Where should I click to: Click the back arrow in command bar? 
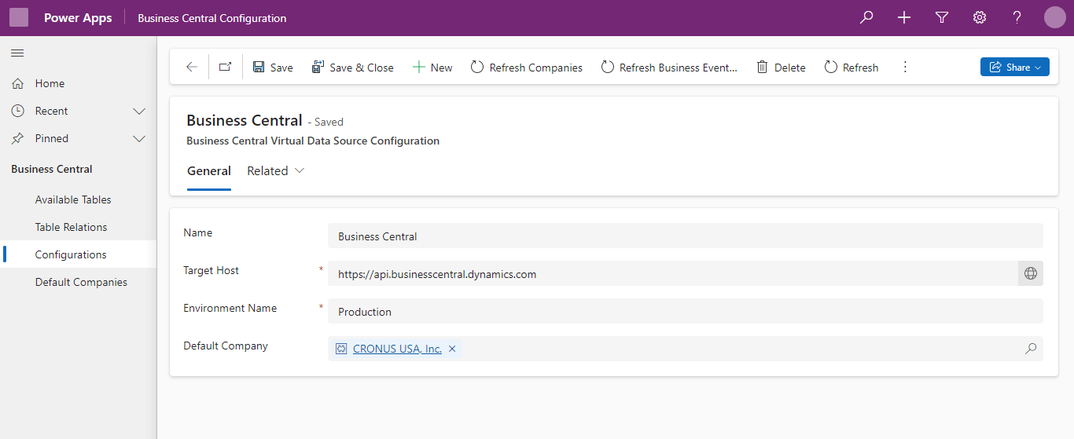[192, 68]
